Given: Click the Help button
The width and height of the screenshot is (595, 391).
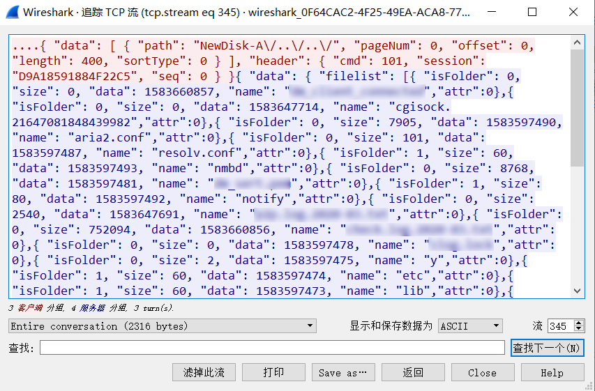Looking at the screenshot, I should pos(552,372).
